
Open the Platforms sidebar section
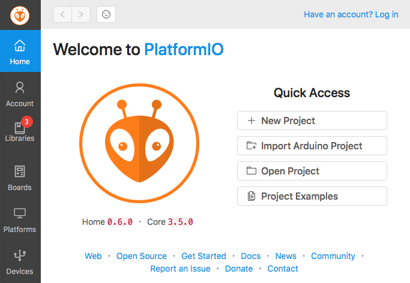coord(20,221)
